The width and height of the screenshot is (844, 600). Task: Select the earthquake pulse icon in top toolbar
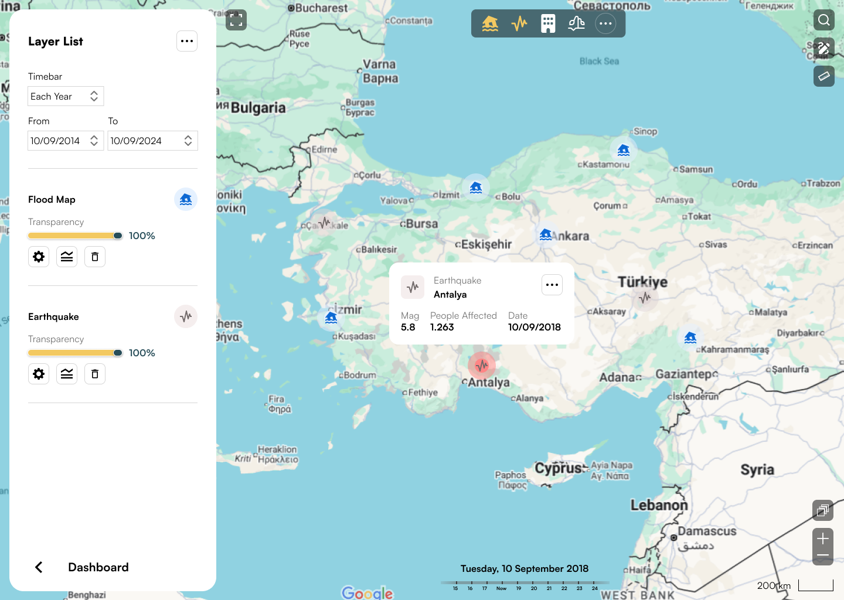(519, 23)
